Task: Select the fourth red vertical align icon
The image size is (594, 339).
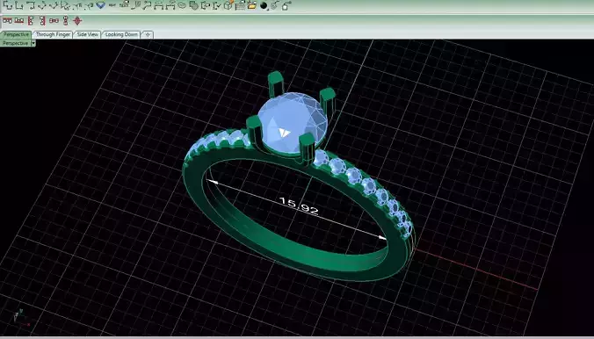Action: [x=42, y=20]
